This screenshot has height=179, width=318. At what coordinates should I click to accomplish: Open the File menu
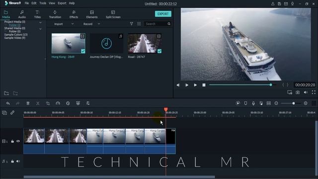(26, 3)
